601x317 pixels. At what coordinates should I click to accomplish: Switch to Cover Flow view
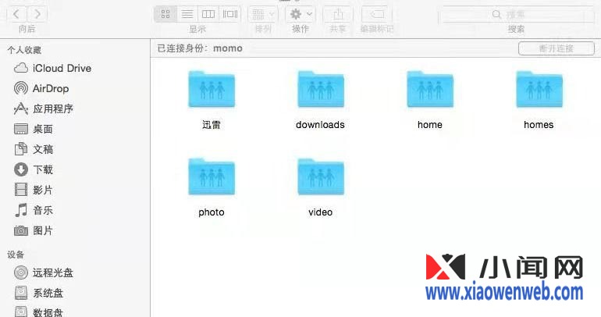(229, 14)
